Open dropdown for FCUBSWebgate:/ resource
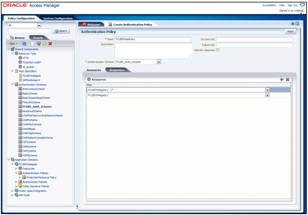Viewport: 308px width, 215px height. coord(267,95)
